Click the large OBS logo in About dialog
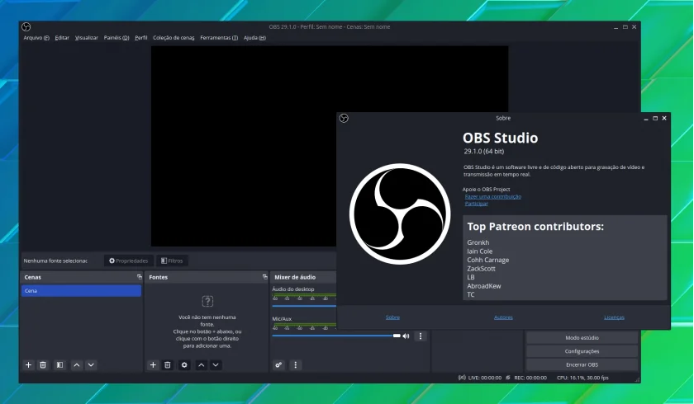Viewport: 694px width, 404px height. 400,214
